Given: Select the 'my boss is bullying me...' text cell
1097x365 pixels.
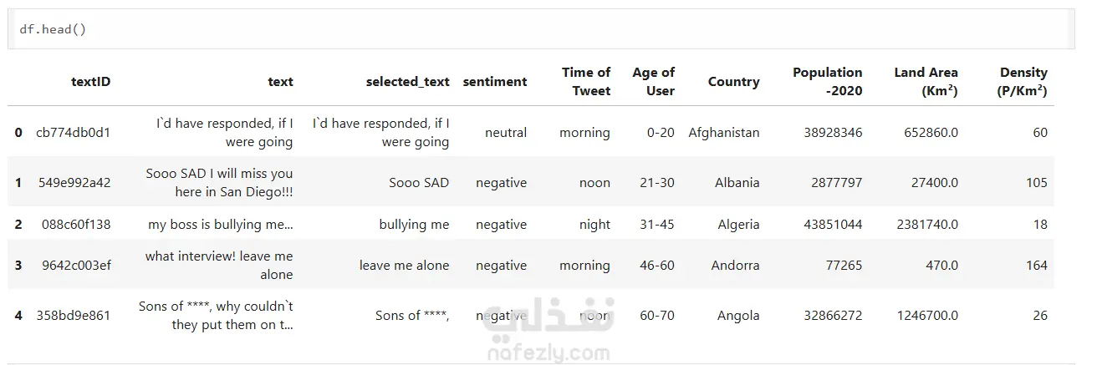Looking at the screenshot, I should coord(221,224).
